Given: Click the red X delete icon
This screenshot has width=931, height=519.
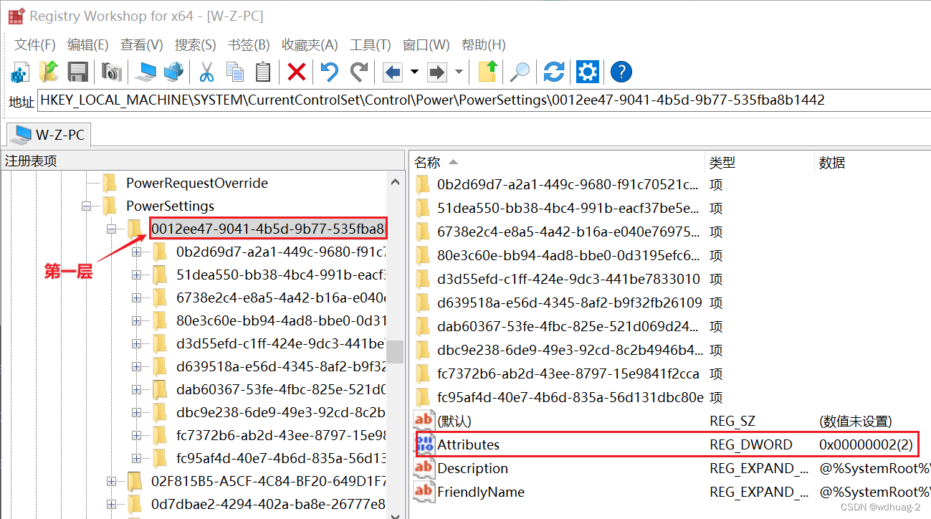Looking at the screenshot, I should tap(296, 72).
